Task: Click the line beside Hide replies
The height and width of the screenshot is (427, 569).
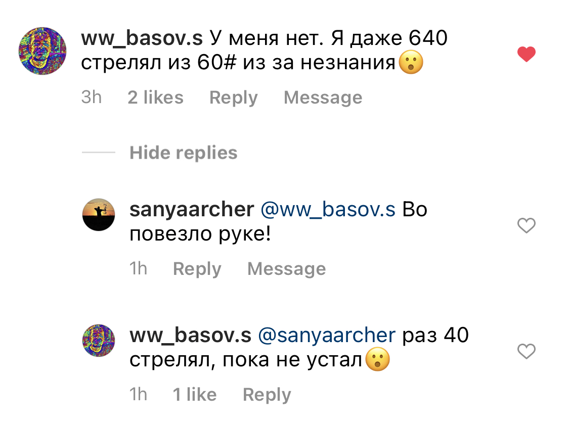Action: pyautogui.click(x=98, y=153)
